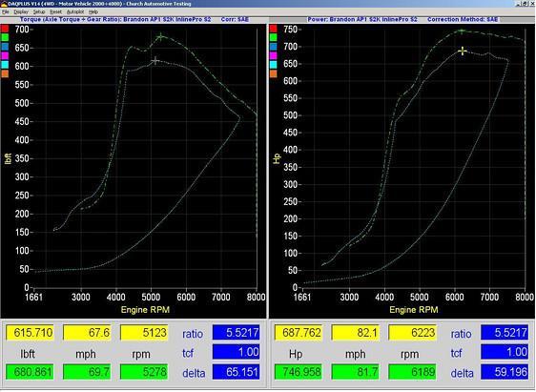Open the Display menu
The image size is (536, 392).
point(21,11)
